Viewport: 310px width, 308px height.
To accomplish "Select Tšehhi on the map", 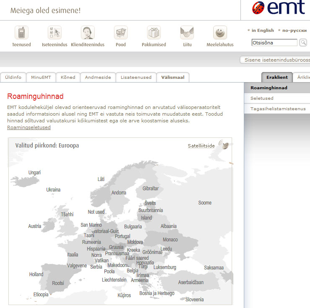I will coord(67,215).
